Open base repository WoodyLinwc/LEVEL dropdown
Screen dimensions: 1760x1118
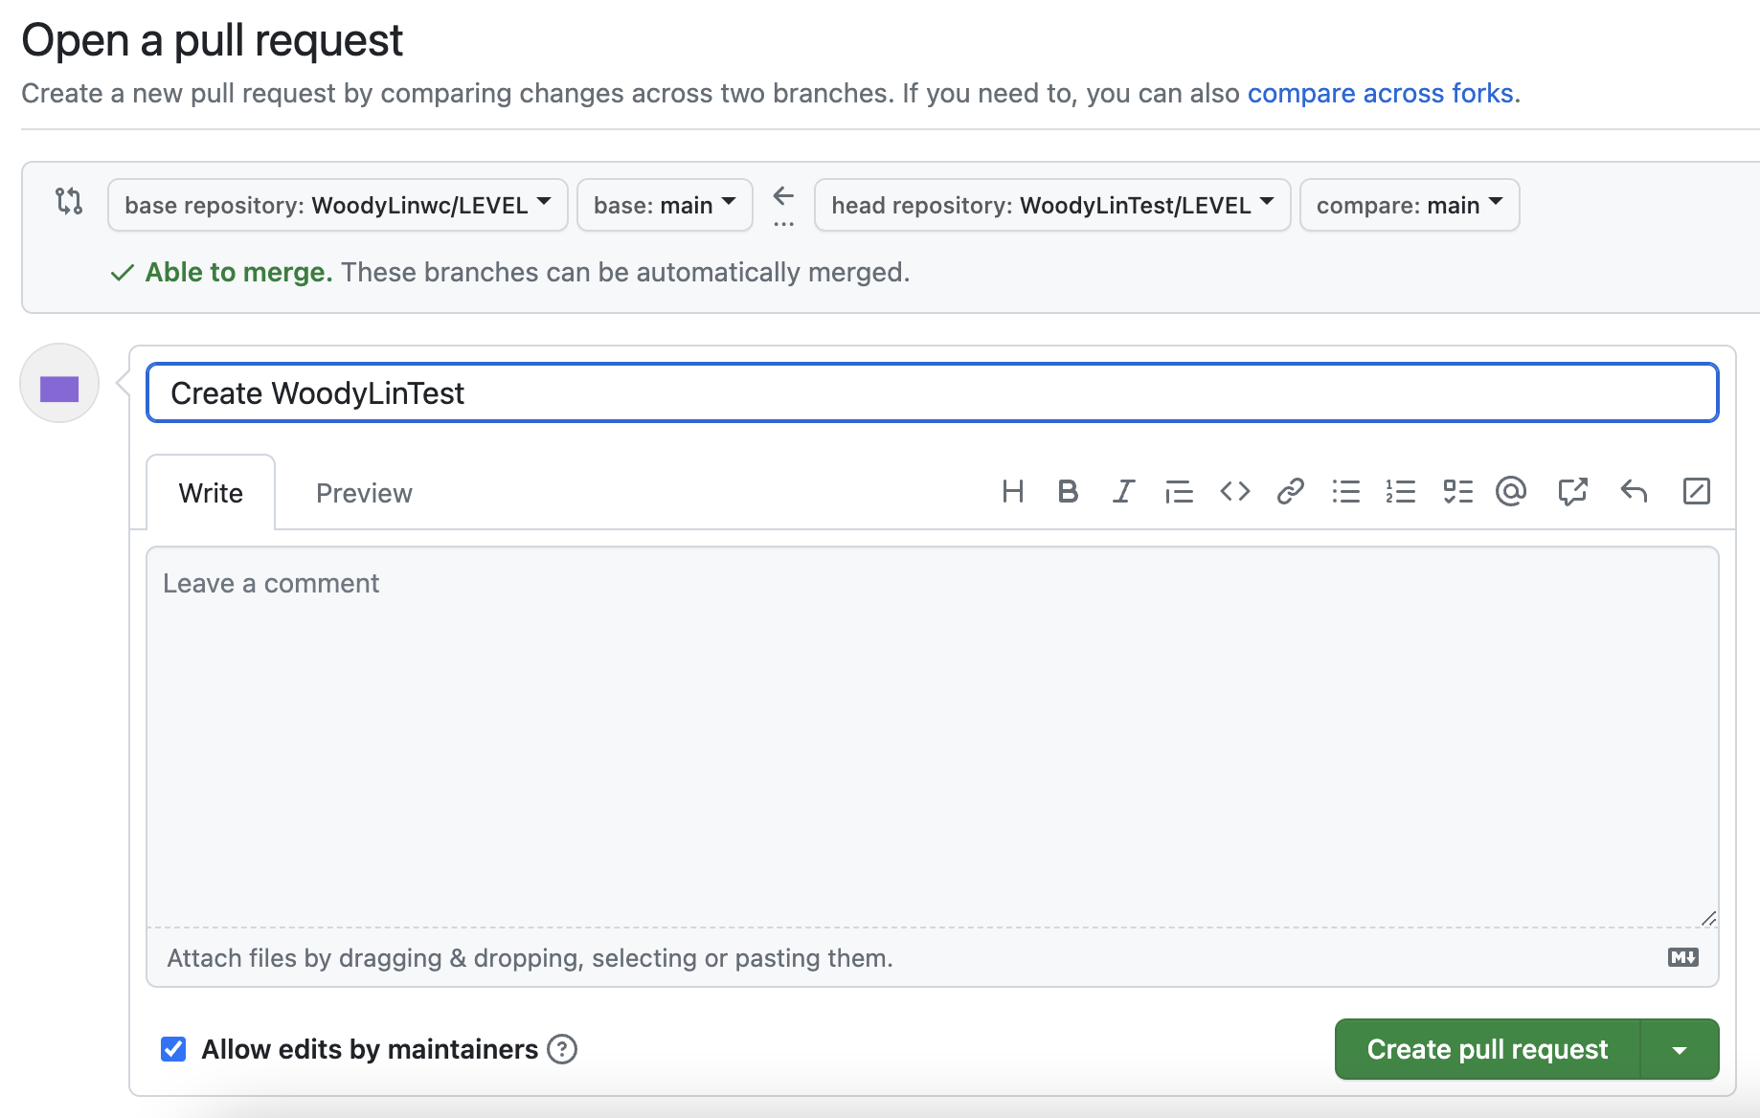click(x=338, y=205)
